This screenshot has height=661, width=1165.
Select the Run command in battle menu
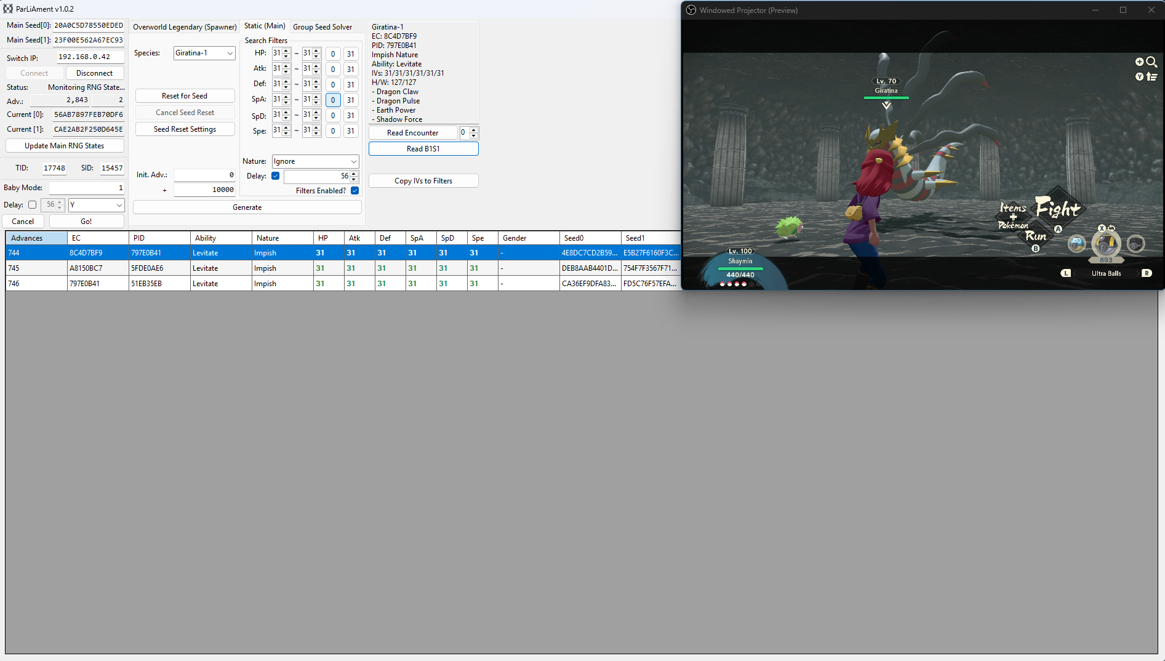click(1035, 236)
